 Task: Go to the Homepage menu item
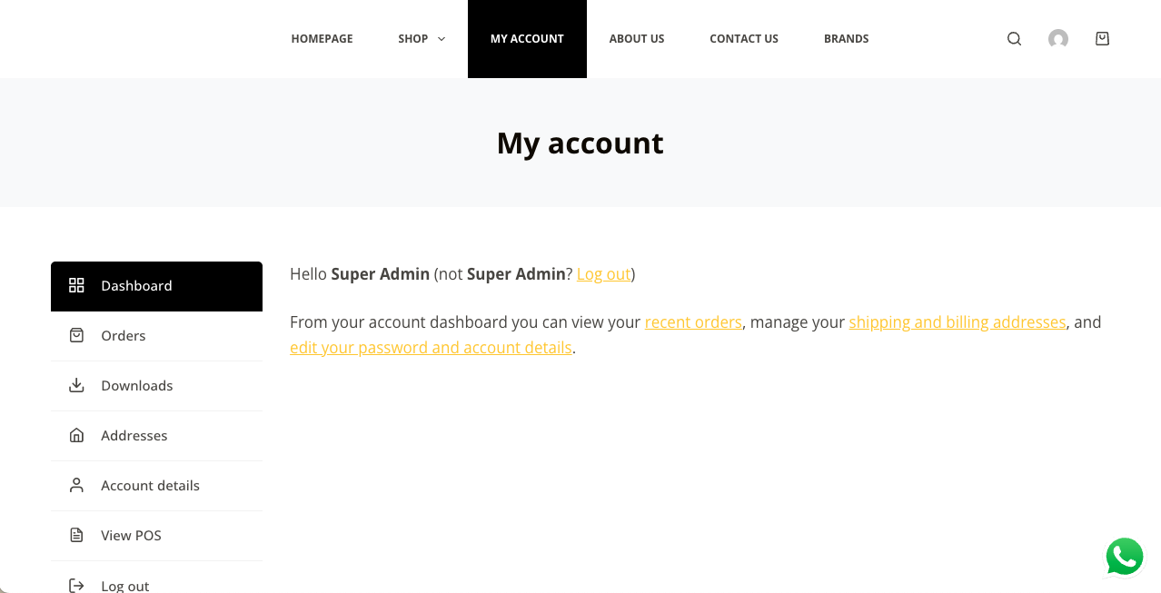pos(322,39)
